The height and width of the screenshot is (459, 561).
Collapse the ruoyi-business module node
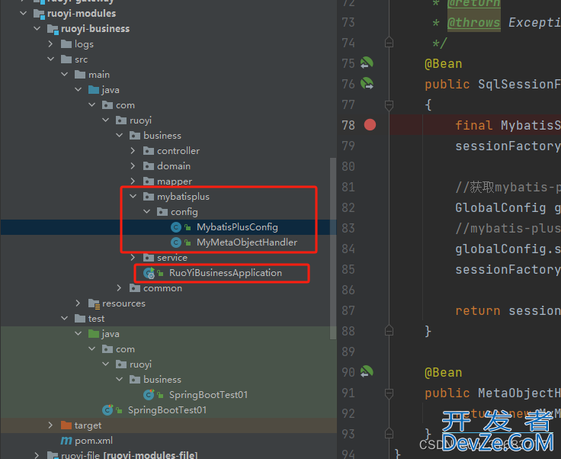click(37, 29)
